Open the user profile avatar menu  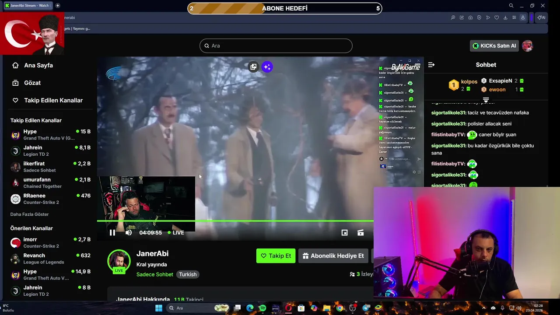point(528,45)
